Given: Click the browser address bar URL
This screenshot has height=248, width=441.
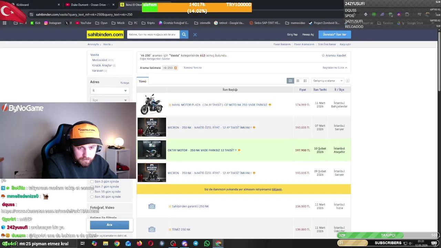Looking at the screenshot, I should click(x=84, y=14).
